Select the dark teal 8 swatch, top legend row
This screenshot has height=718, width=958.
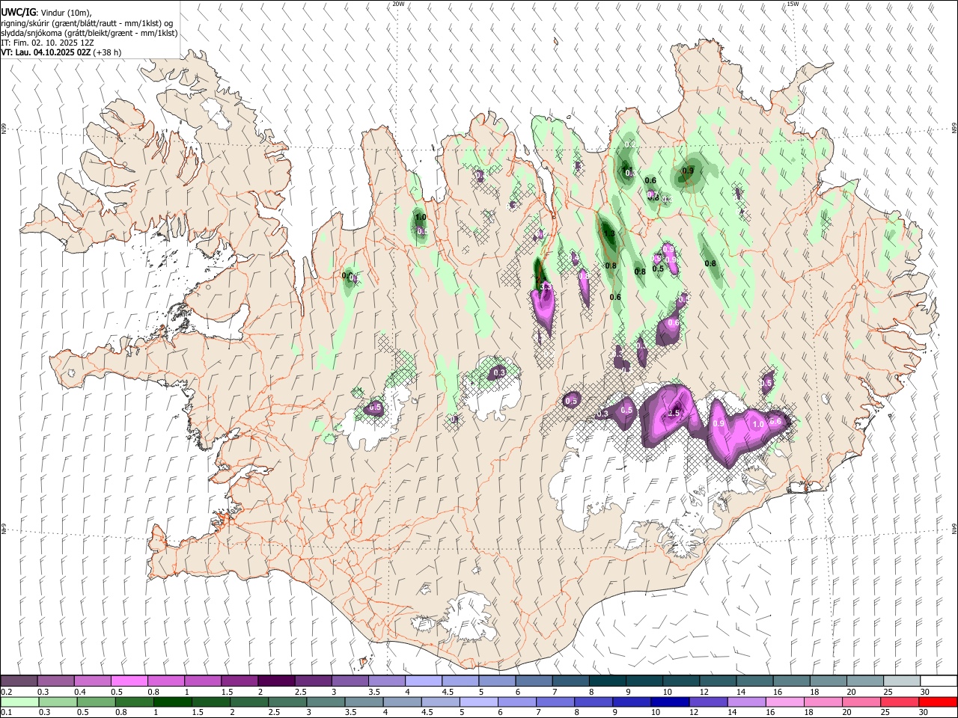pyautogui.click(x=607, y=681)
